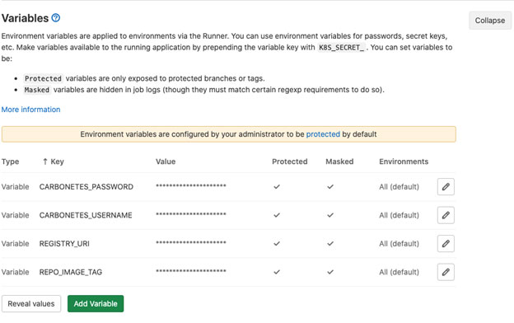Click All (default) environment for CARBONETES_PASSWORD

tap(399, 186)
